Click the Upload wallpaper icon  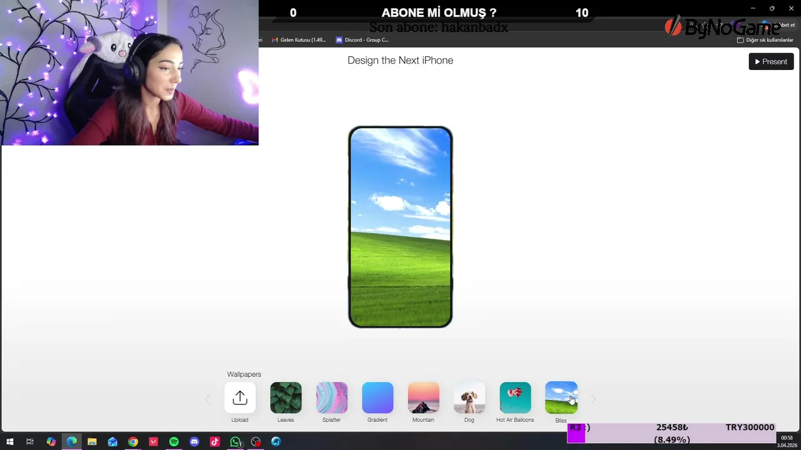240,397
